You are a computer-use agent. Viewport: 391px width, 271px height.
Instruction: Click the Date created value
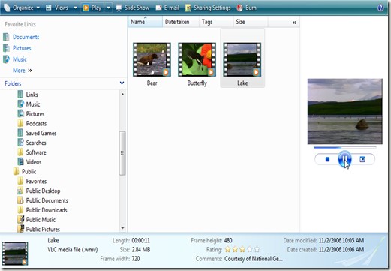341,250
